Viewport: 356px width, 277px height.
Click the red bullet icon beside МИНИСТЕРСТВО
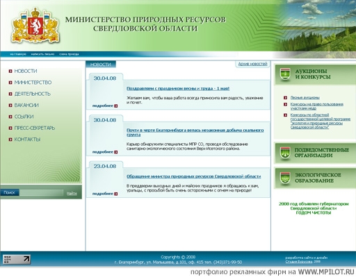click(10, 83)
